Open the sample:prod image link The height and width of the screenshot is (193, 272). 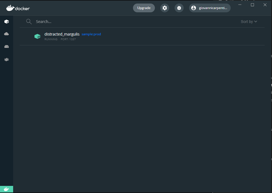point(91,34)
